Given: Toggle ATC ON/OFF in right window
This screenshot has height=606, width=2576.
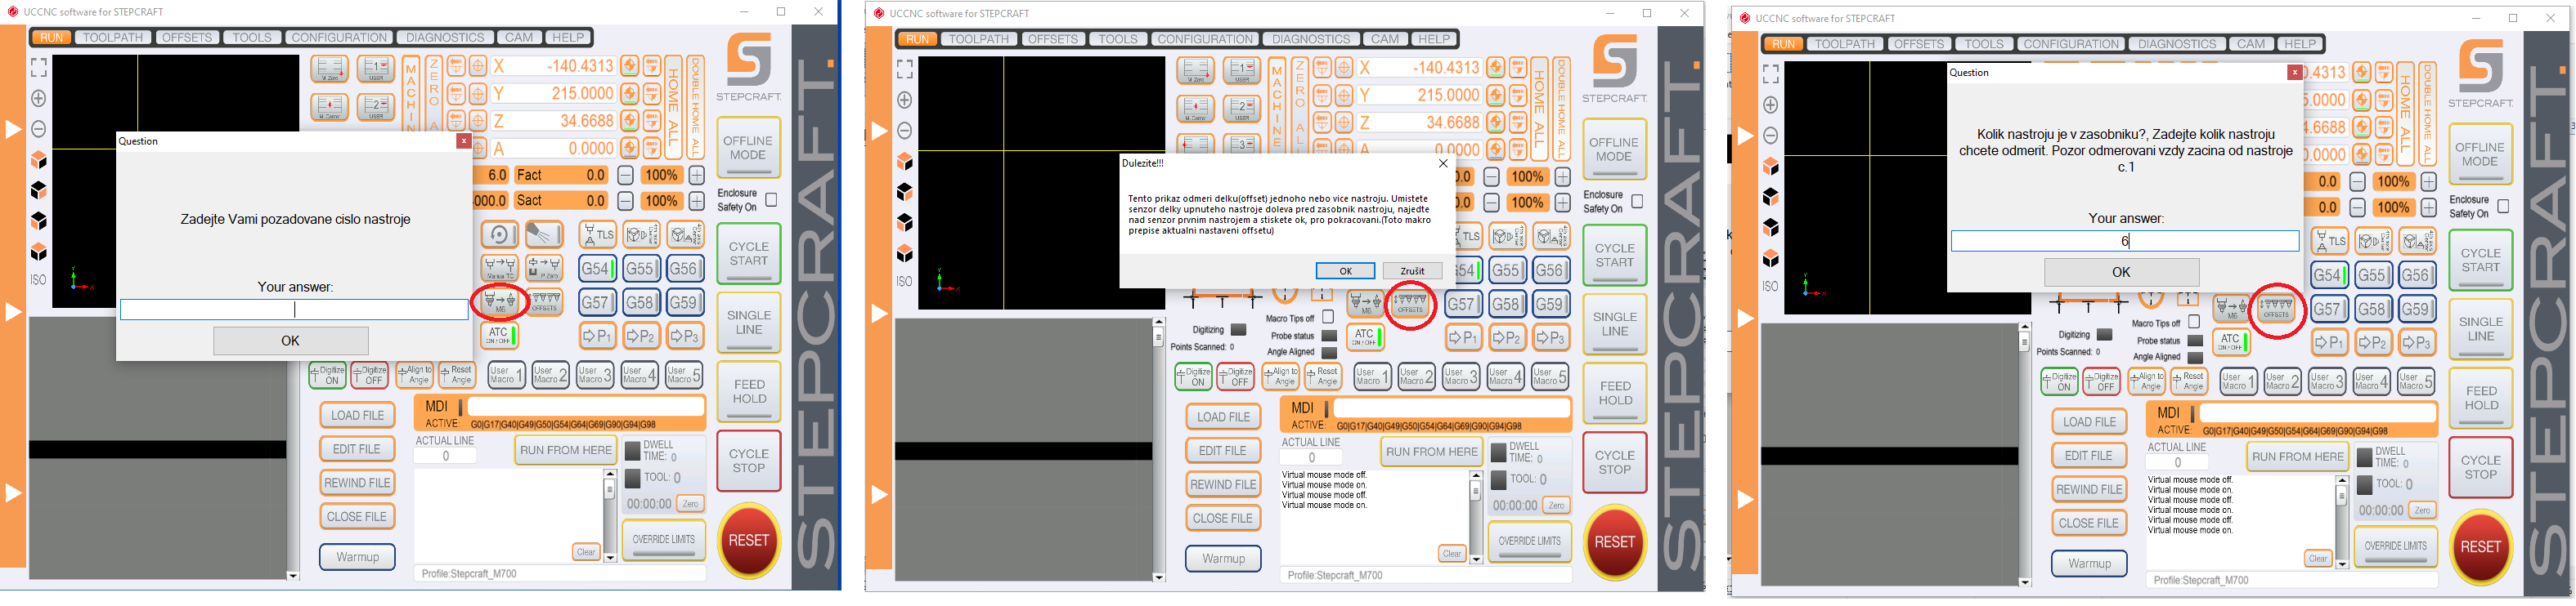Looking at the screenshot, I should coord(2231,344).
